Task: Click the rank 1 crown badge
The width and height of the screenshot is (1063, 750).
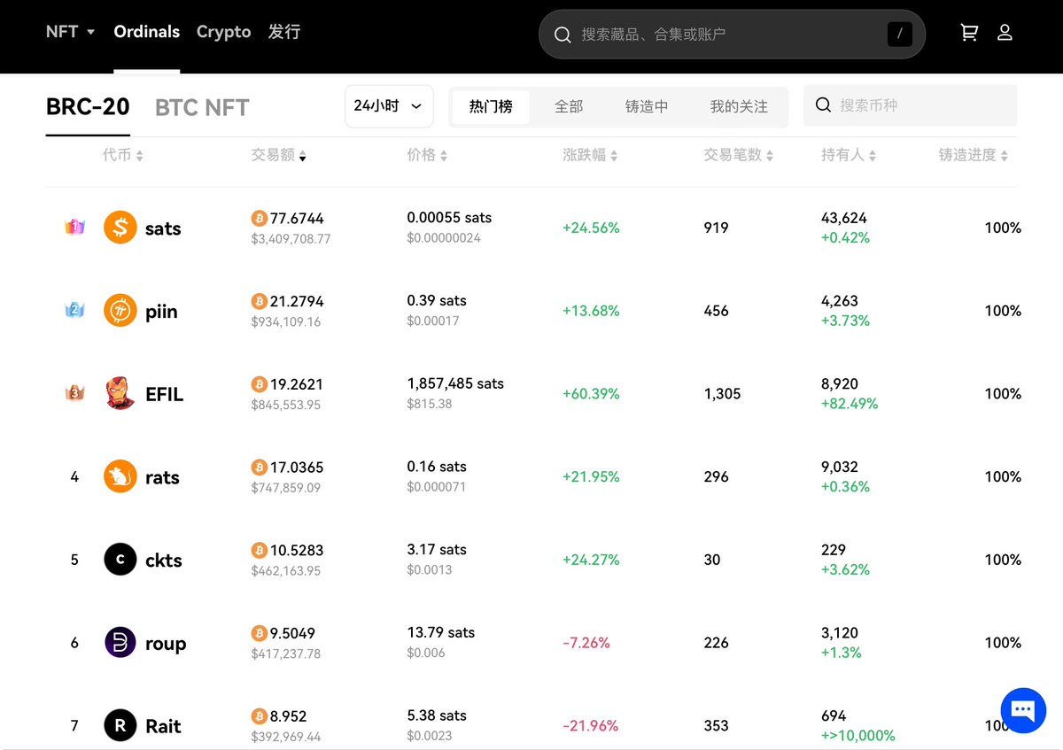Action: [74, 227]
